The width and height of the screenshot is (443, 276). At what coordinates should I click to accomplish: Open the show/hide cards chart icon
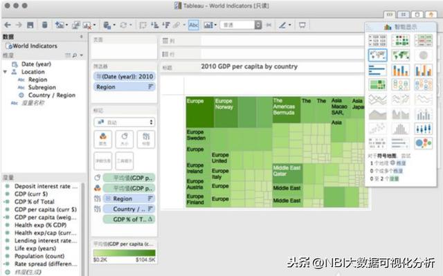click(x=208, y=25)
